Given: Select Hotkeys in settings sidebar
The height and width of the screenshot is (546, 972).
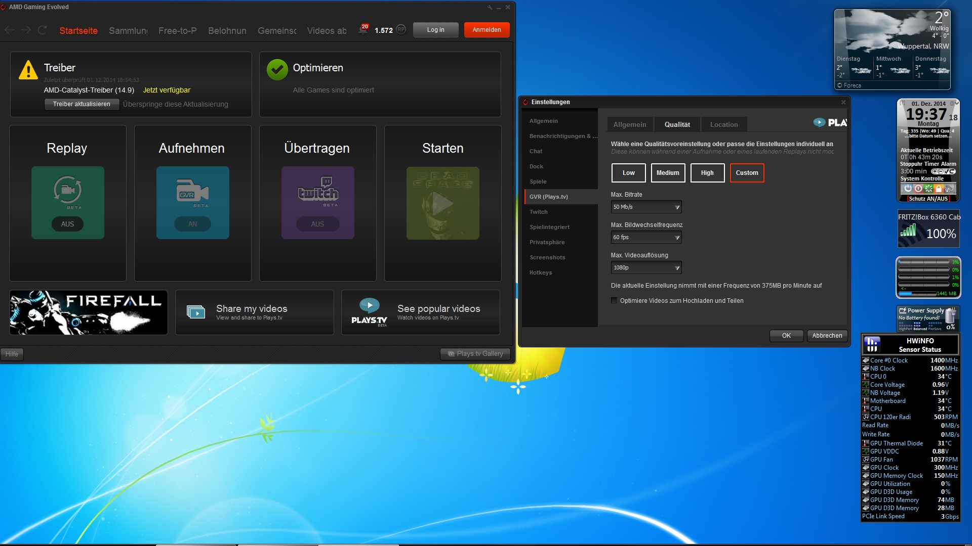Looking at the screenshot, I should coord(541,272).
